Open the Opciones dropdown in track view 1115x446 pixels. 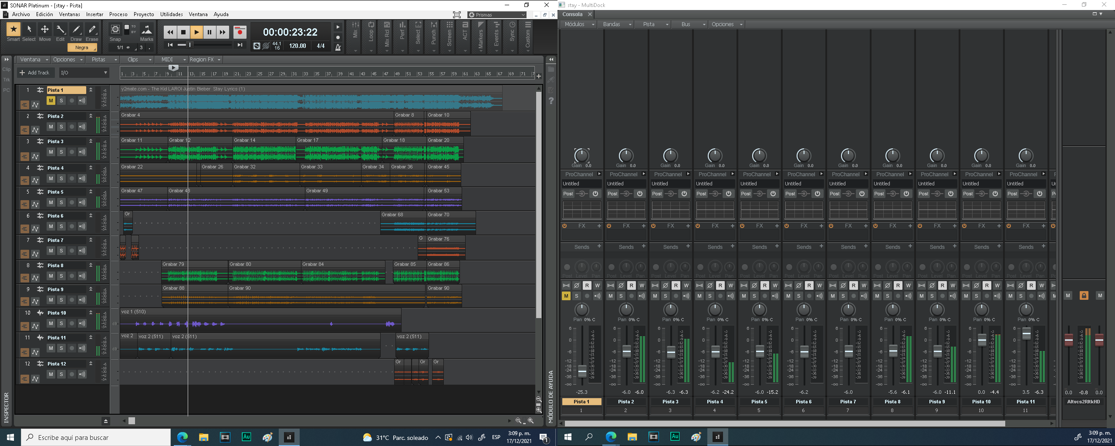point(67,60)
